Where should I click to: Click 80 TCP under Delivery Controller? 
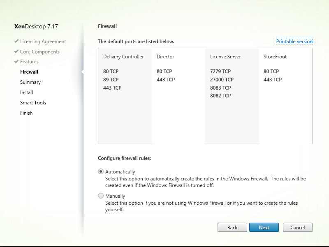pyautogui.click(x=111, y=72)
